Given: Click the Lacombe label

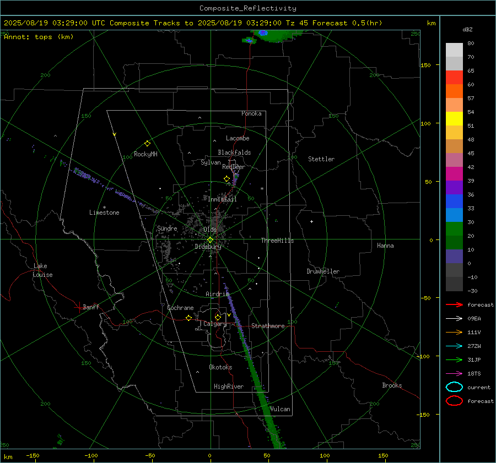Looking at the screenshot, I should (238, 138).
